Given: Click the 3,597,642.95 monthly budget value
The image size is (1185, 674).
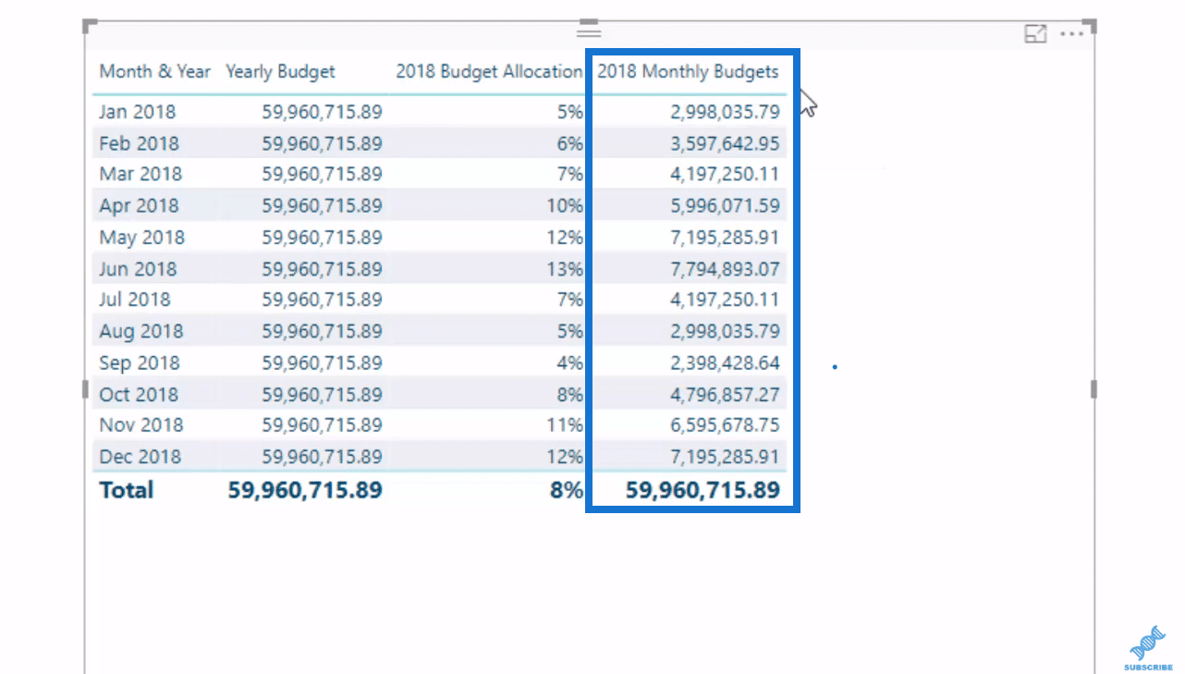Looking at the screenshot, I should [x=725, y=143].
